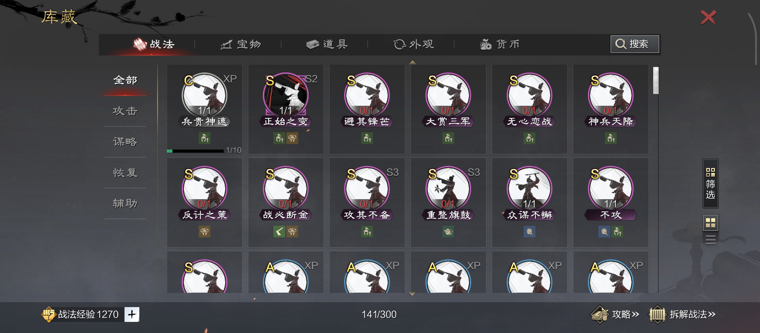The image size is (760, 333).
Task: Switch to the 宝物 tab
Action: click(x=241, y=44)
